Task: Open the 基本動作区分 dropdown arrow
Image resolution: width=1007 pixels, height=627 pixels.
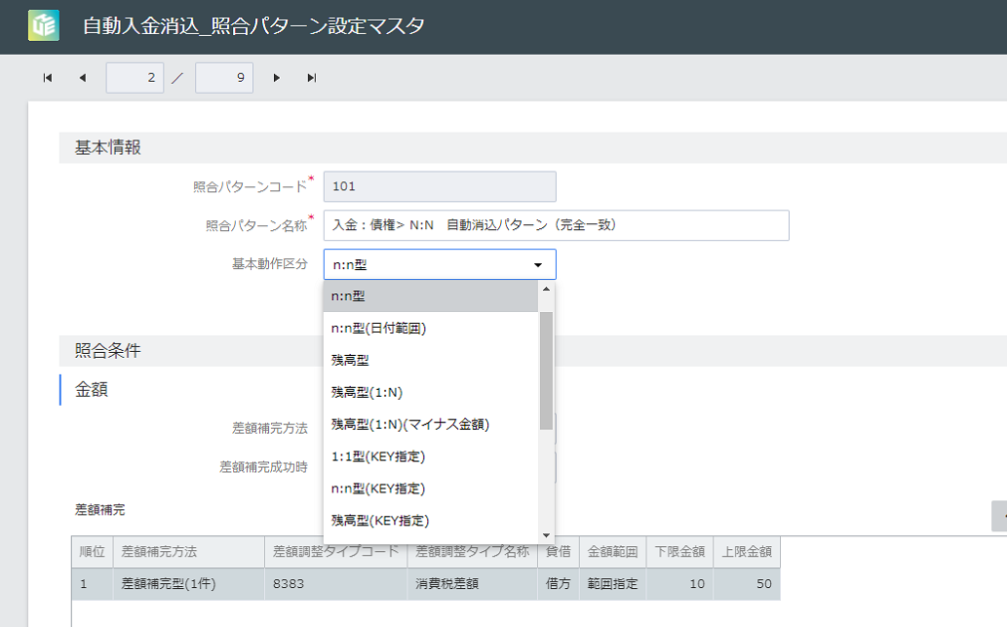Action: click(537, 263)
